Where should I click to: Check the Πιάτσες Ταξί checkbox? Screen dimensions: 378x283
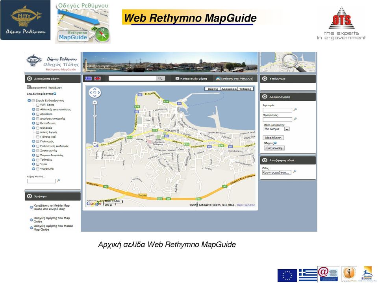click(x=38, y=137)
